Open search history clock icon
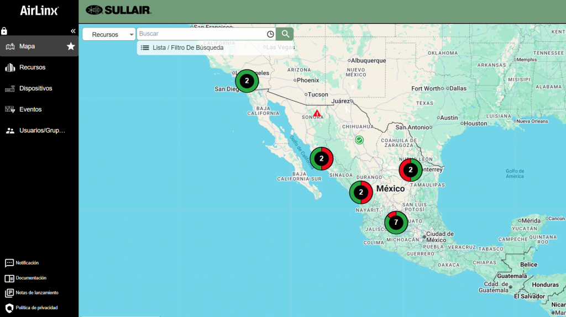The image size is (566, 317). coord(270,34)
